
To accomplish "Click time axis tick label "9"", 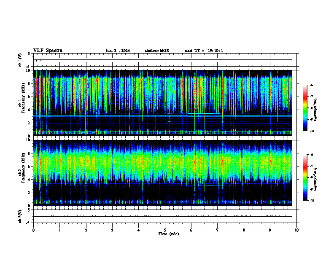I will click(270, 230).
